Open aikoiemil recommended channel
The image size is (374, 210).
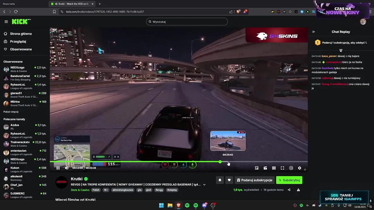point(25,178)
